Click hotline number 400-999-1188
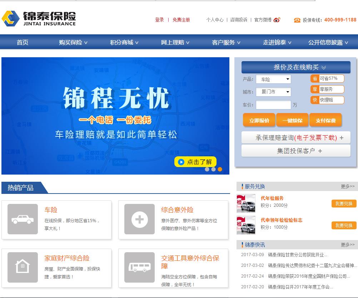Image resolution: width=358 pixels, height=298 pixels. tap(340, 20)
